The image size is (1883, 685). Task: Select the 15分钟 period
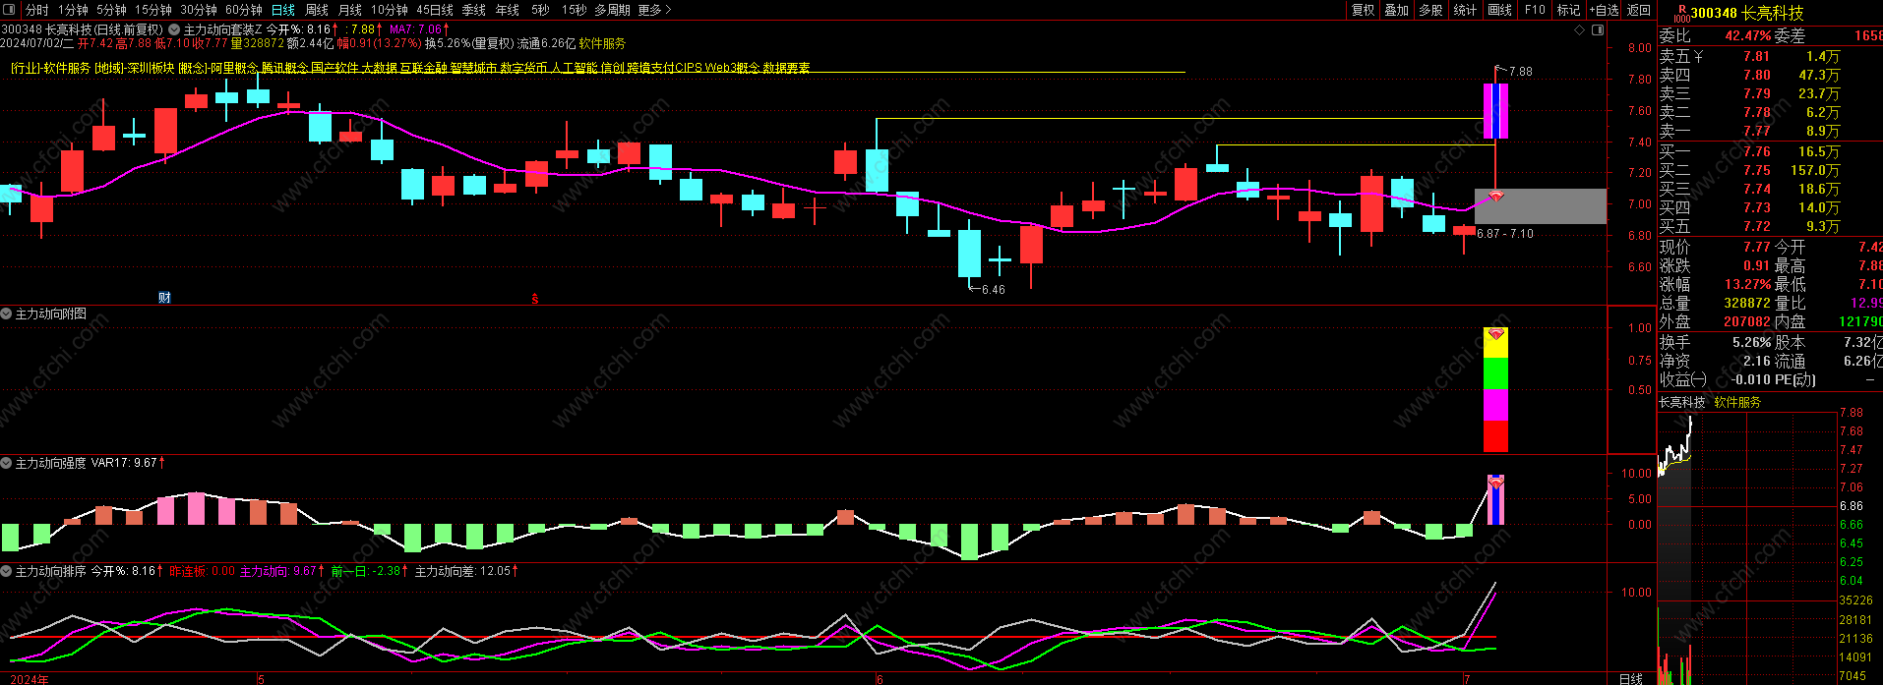pyautogui.click(x=153, y=10)
